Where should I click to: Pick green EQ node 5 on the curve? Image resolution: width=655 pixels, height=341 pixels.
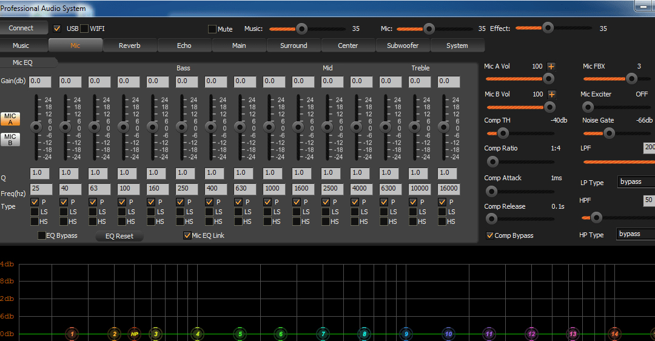point(240,334)
